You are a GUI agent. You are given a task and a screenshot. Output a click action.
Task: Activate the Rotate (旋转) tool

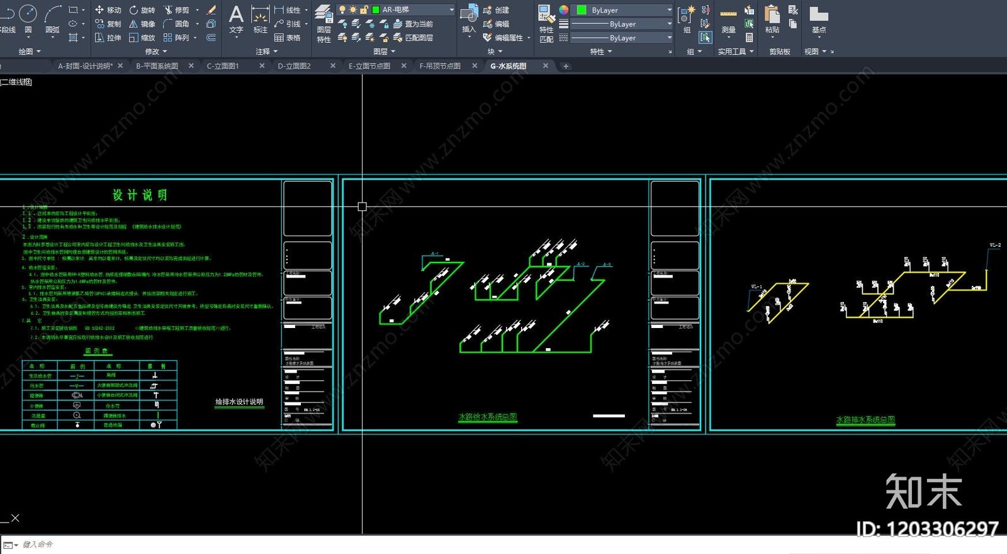(x=142, y=10)
